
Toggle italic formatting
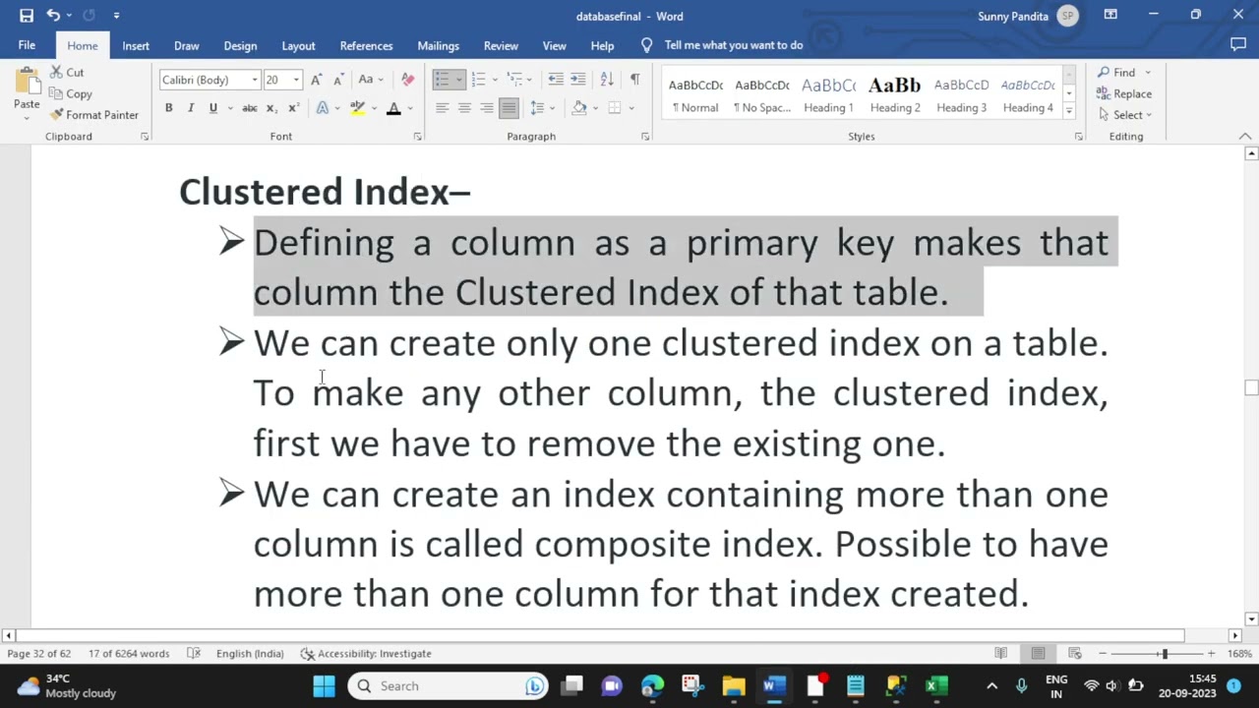point(191,108)
